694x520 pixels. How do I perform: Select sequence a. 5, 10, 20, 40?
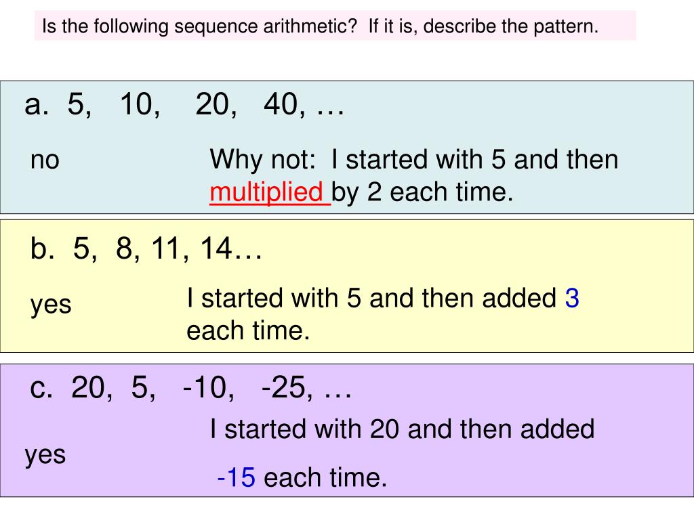click(184, 105)
